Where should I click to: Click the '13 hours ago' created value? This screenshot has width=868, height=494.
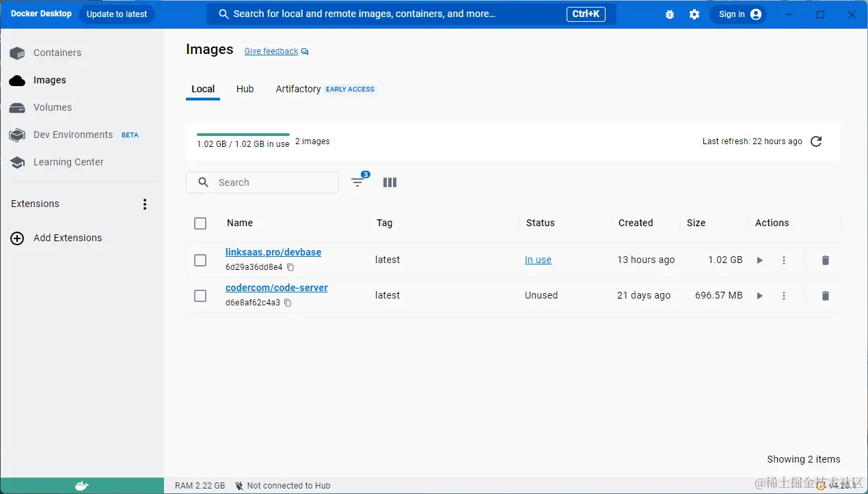[x=646, y=260]
